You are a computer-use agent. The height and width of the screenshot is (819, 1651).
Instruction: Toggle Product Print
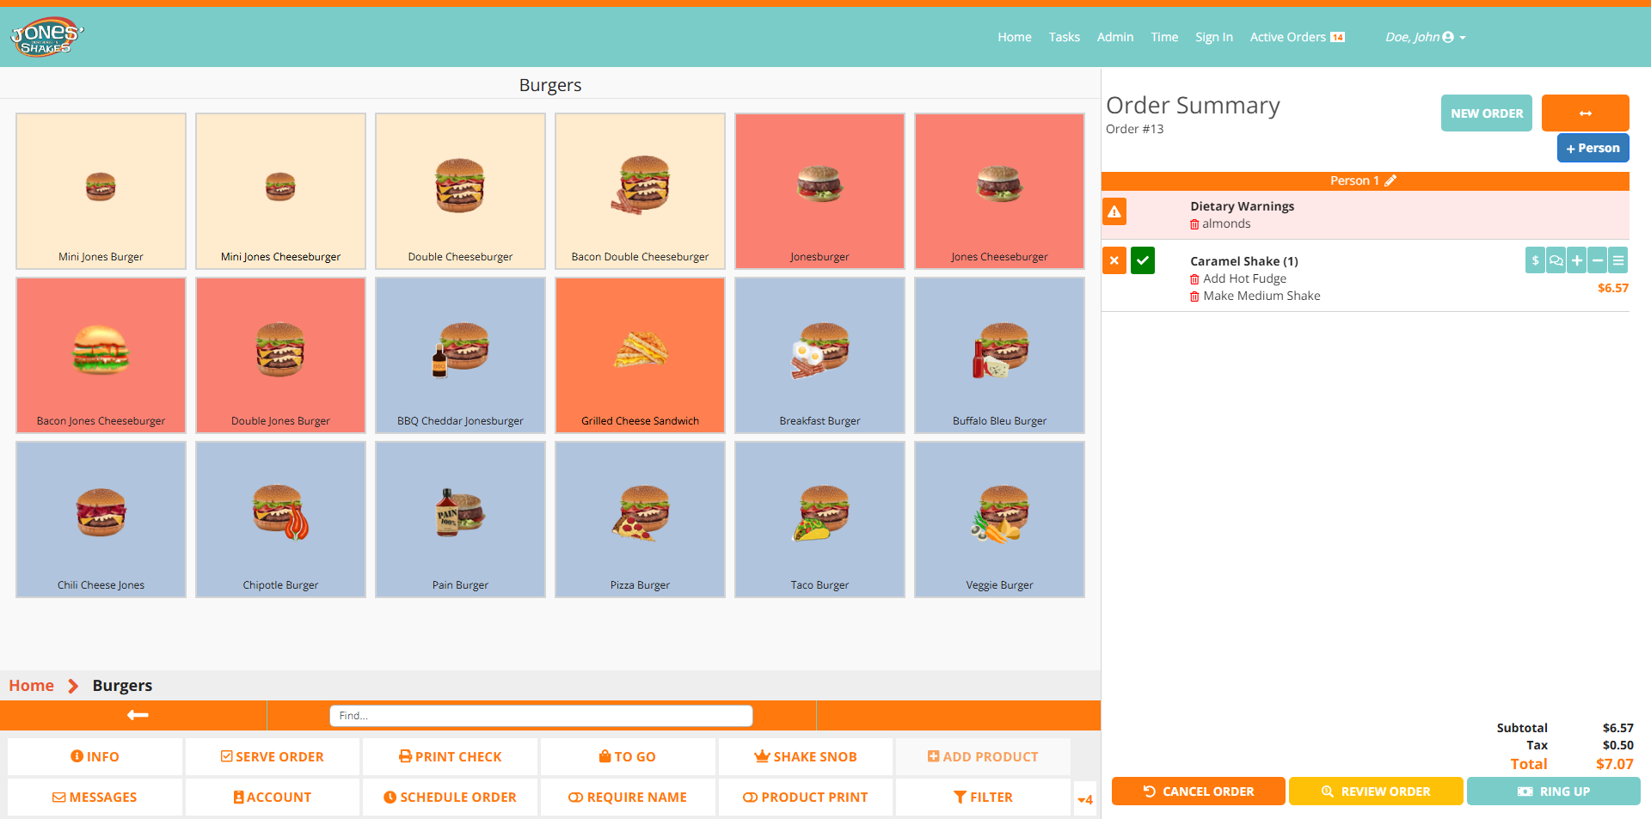tap(806, 798)
